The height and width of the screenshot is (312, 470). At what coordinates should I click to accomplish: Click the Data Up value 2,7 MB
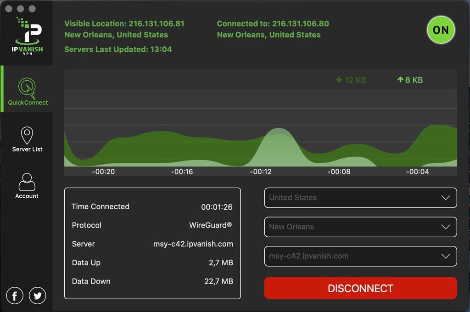tap(221, 263)
